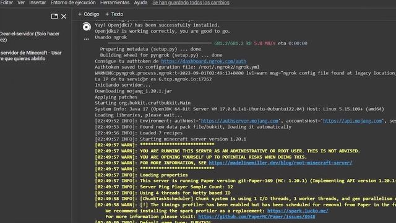The image size is (396, 223).
Task: Open the Ayuda menu
Action: (140, 2)
